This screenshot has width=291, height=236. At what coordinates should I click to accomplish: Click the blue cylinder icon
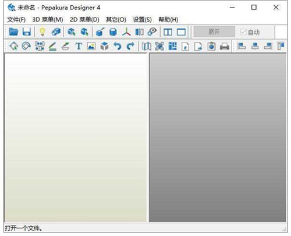click(x=113, y=32)
